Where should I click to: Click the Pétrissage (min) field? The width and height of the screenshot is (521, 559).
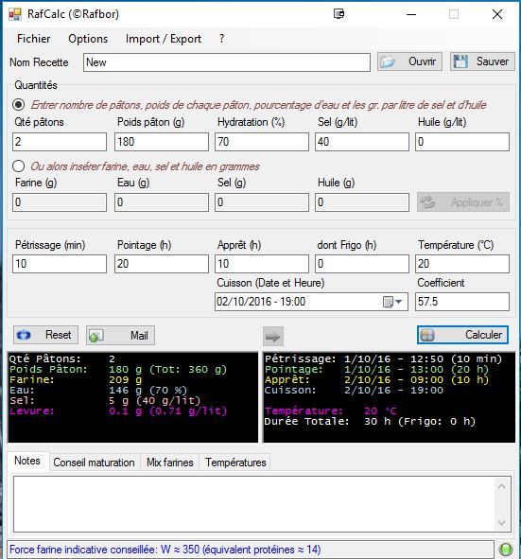coord(60,264)
